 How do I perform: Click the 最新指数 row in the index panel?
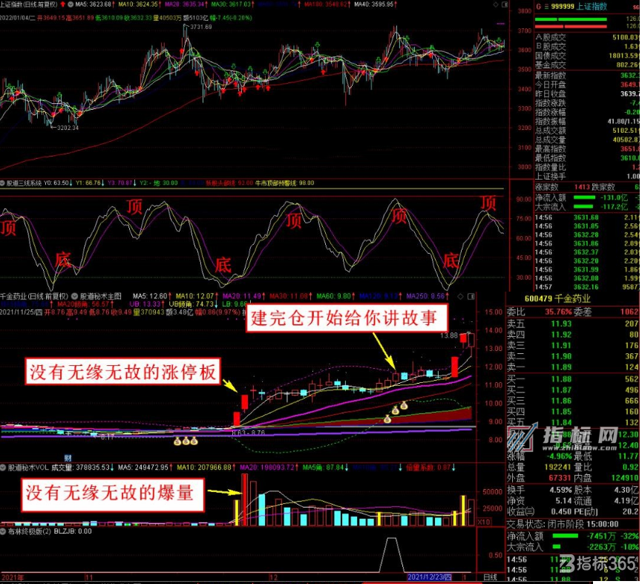pos(587,75)
